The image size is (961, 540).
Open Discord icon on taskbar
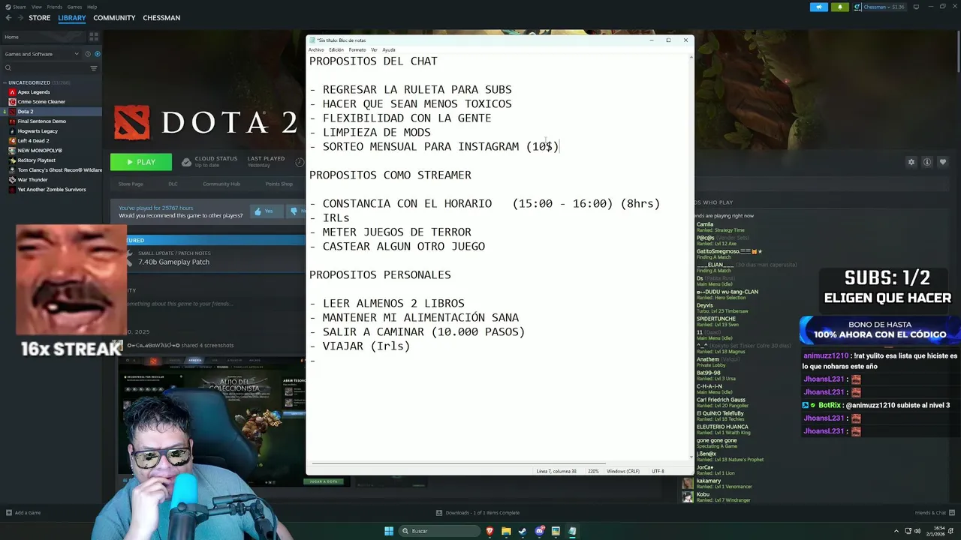[539, 531]
